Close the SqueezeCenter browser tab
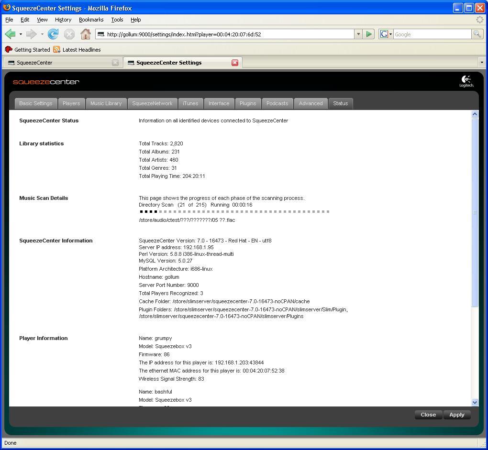488x450 pixels. click(115, 63)
